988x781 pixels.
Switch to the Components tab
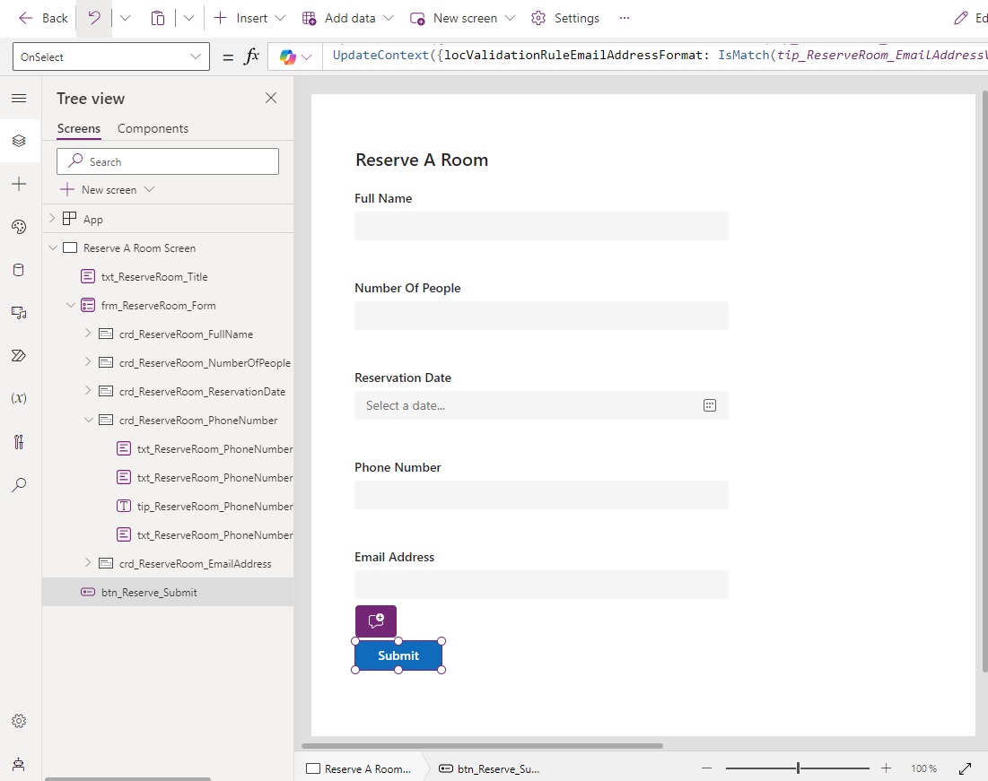point(153,128)
